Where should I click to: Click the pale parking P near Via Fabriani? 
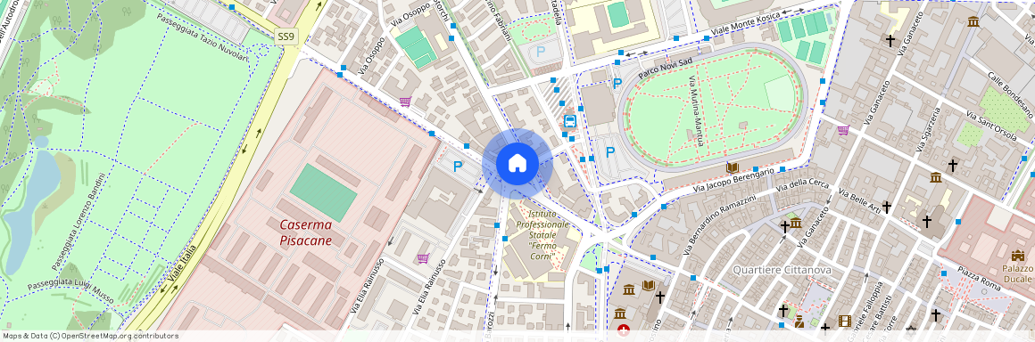click(x=542, y=52)
